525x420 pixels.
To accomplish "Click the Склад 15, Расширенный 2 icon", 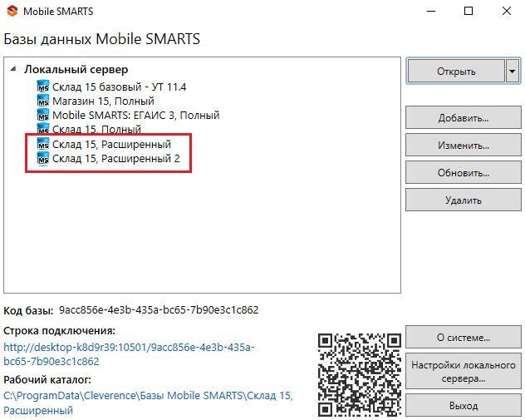I will pos(43,159).
